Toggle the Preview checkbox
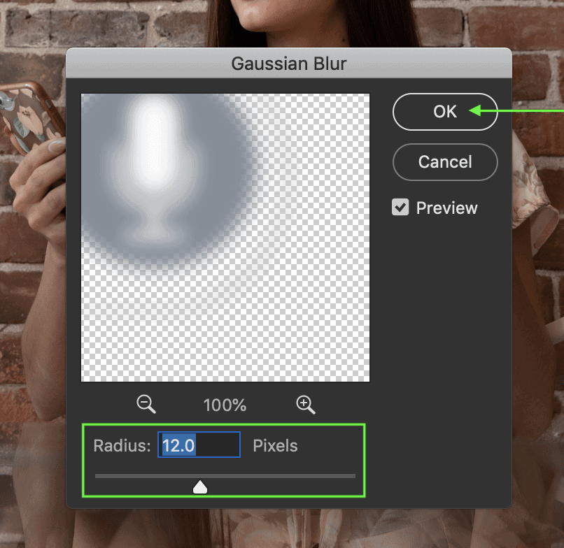 click(x=400, y=208)
